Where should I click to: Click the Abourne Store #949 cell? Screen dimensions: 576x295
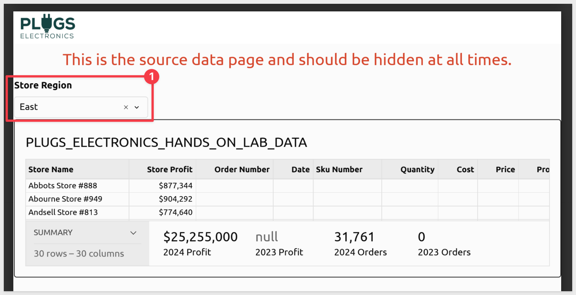coord(65,199)
